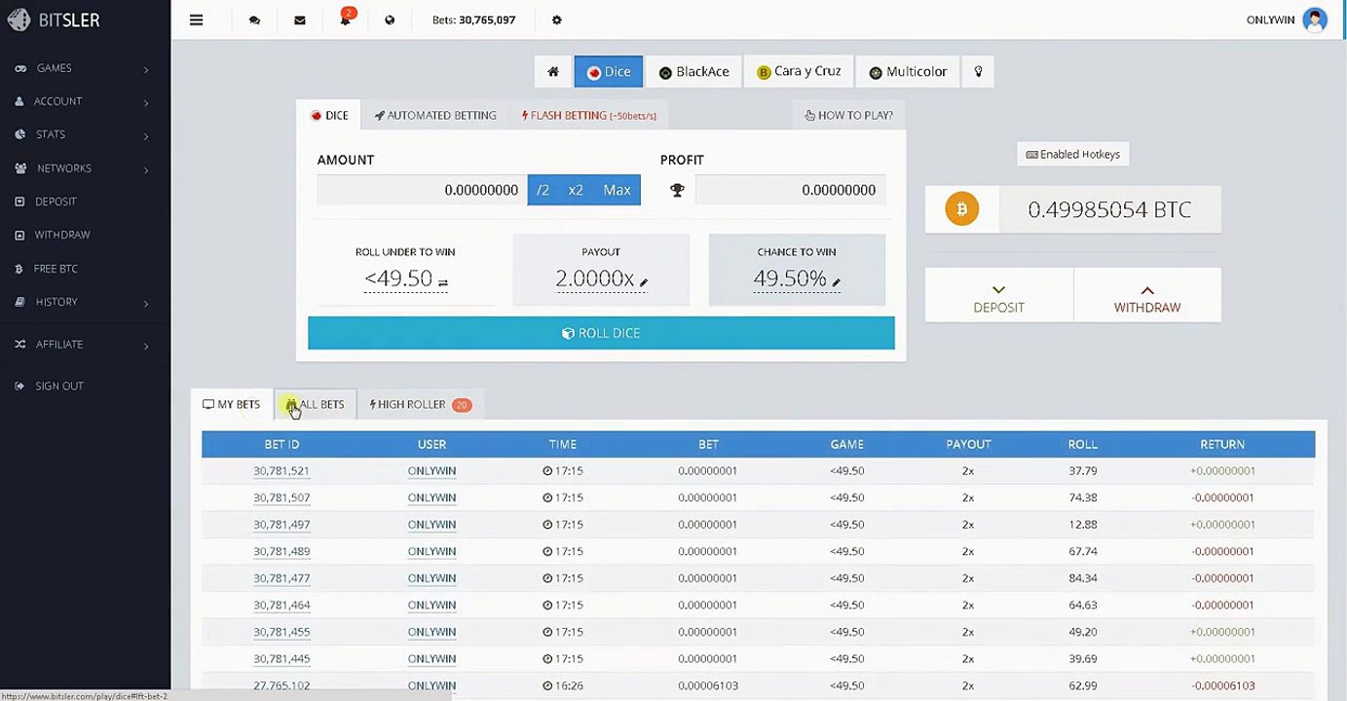The height and width of the screenshot is (701, 1347).
Task: Click the 0.49985054 BTC balance
Action: click(1109, 209)
